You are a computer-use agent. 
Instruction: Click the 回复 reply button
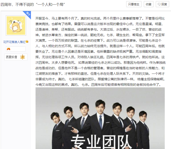click(162, 4)
